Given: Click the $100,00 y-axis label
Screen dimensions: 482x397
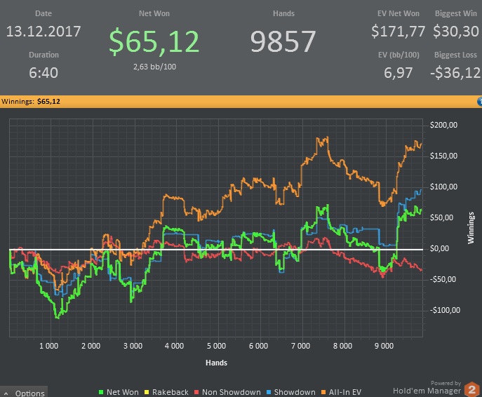Looking at the screenshot, I should pos(443,187).
